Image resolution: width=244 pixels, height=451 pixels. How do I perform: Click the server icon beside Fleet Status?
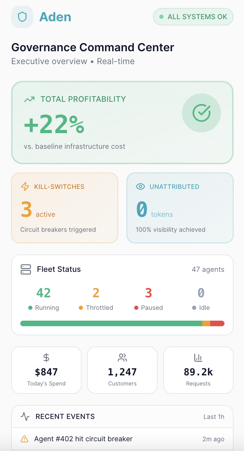pos(26,269)
